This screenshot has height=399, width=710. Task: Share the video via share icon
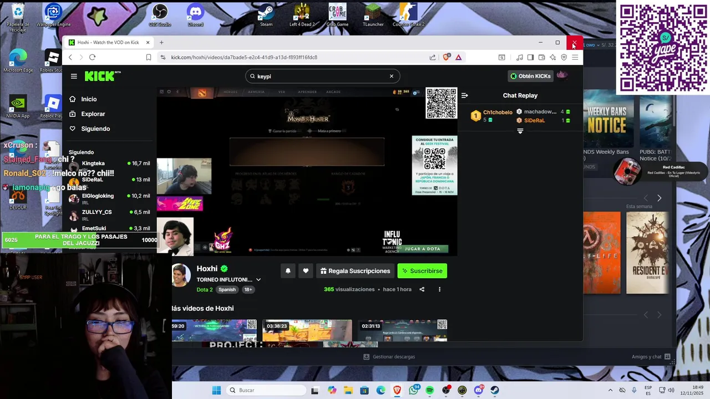pos(422,289)
